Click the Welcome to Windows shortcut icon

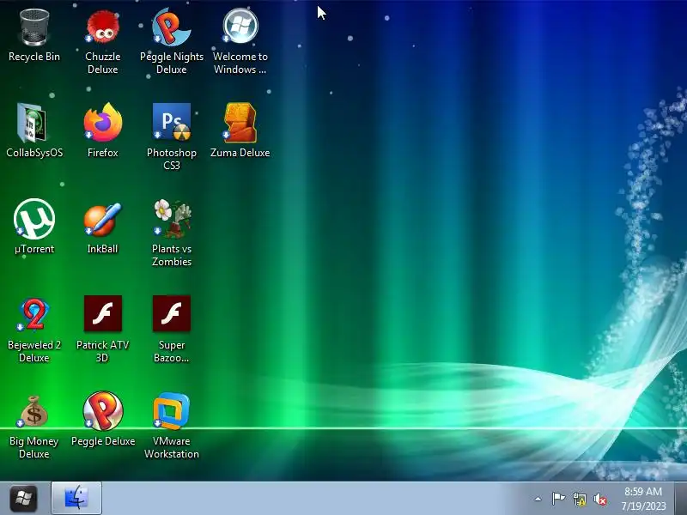click(x=240, y=27)
